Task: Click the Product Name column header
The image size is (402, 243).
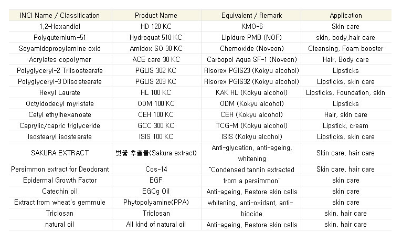Action: click(x=156, y=15)
